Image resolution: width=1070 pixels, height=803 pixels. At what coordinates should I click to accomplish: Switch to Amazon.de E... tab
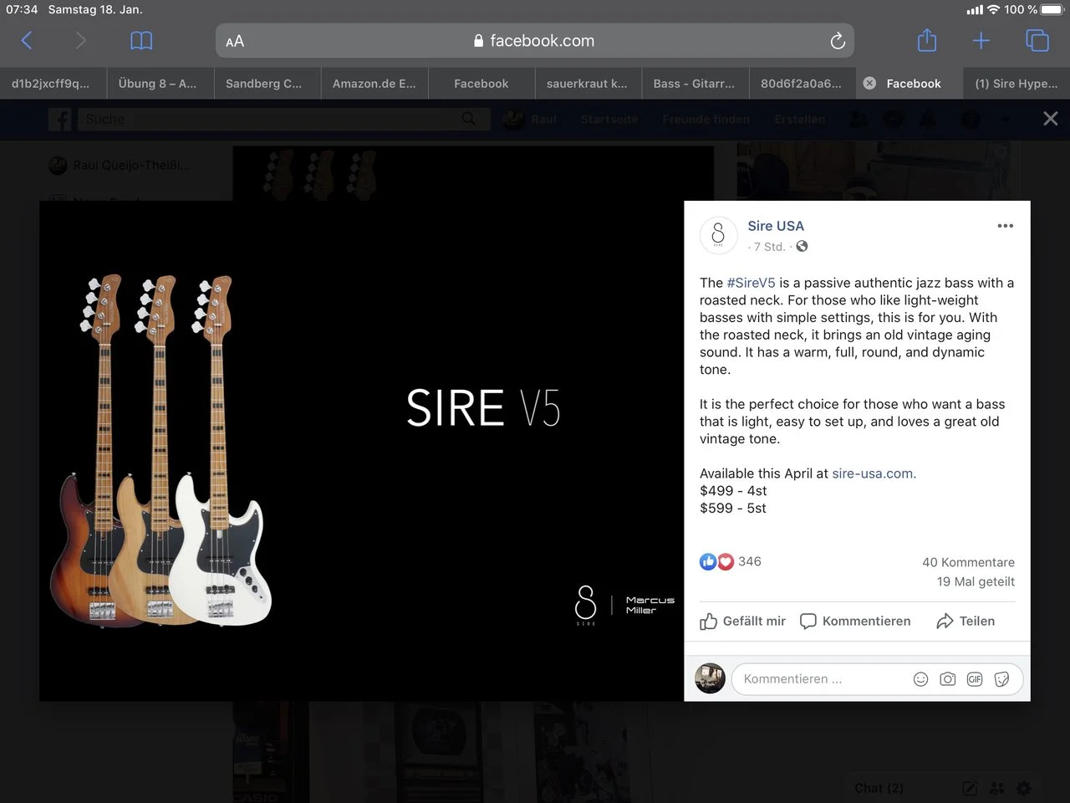[x=374, y=84]
